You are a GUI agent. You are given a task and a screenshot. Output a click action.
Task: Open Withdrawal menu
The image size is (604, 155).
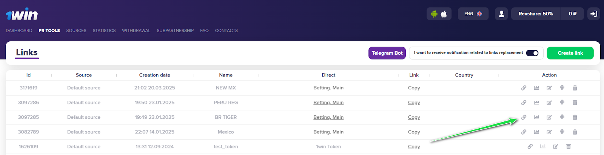pos(136,31)
